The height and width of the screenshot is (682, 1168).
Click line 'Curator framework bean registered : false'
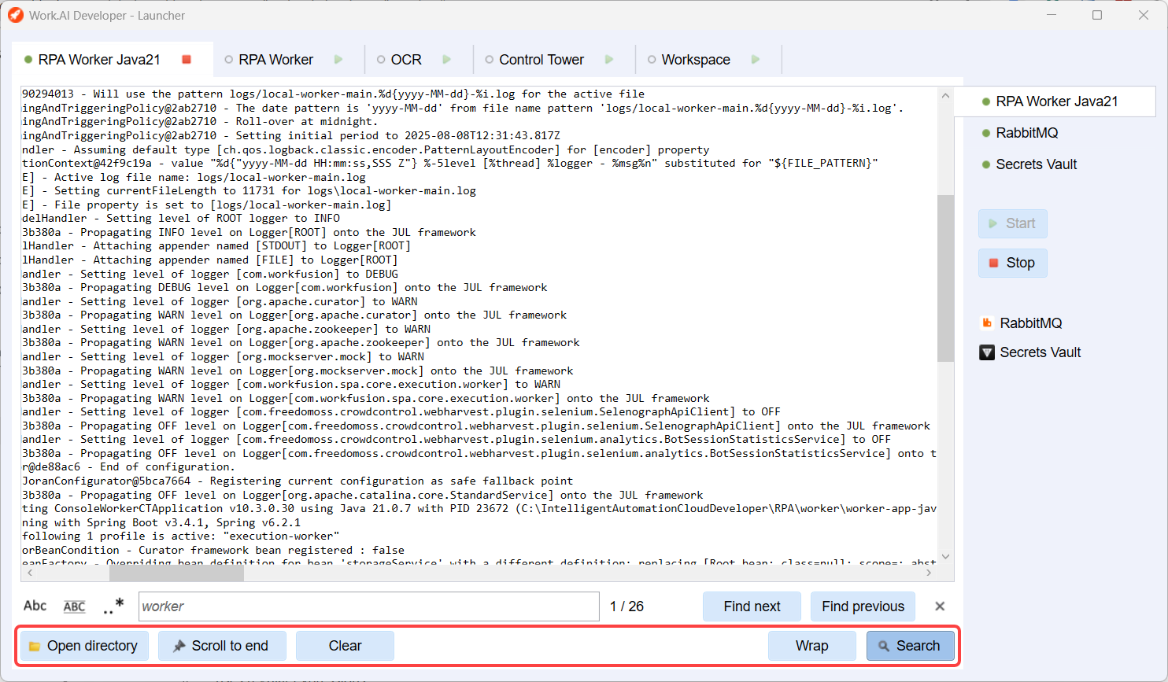tap(213, 551)
